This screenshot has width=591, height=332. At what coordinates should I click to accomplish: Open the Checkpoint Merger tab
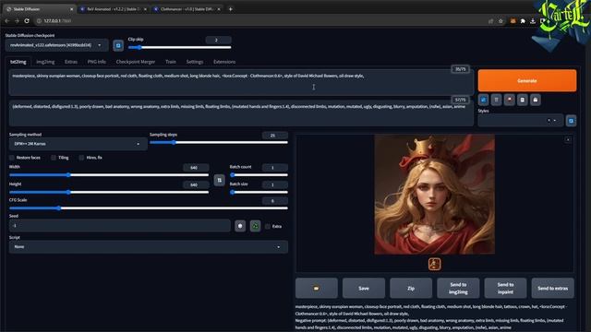click(136, 62)
